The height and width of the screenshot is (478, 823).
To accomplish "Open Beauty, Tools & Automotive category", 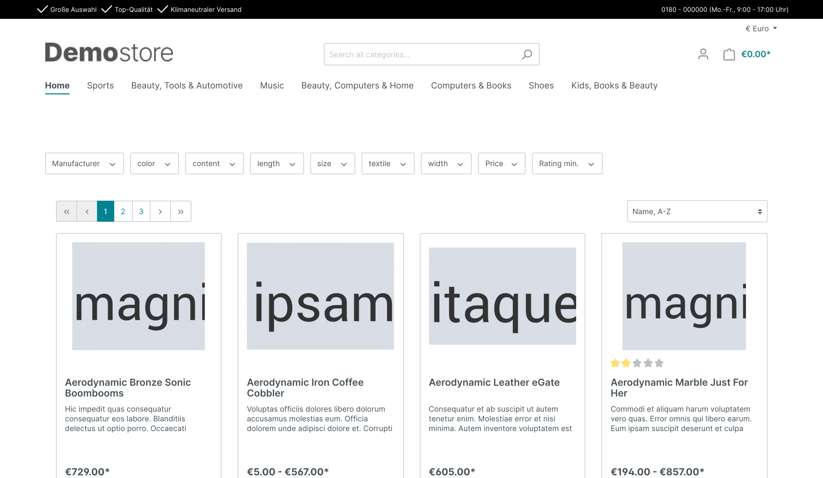I will coord(187,86).
